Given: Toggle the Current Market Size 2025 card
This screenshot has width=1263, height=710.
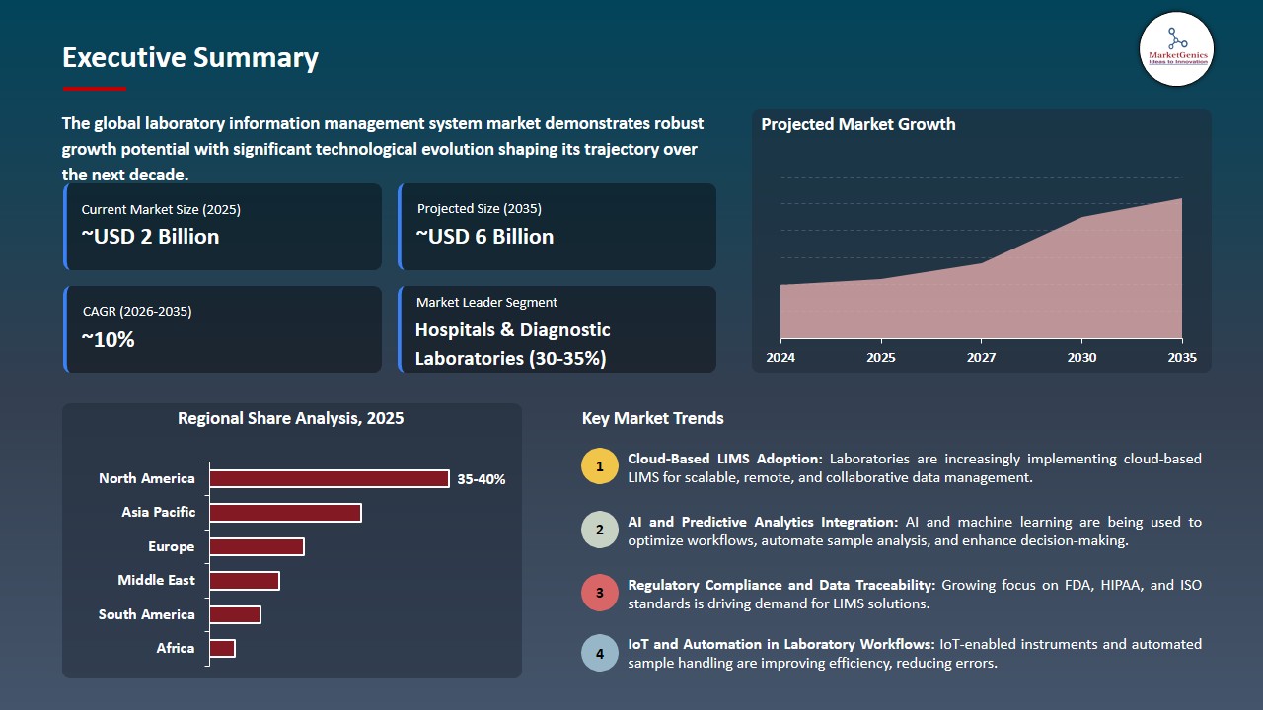Looking at the screenshot, I should (222, 227).
